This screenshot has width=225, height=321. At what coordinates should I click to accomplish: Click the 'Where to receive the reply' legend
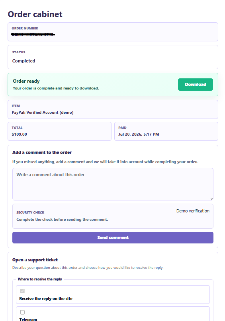point(40,279)
